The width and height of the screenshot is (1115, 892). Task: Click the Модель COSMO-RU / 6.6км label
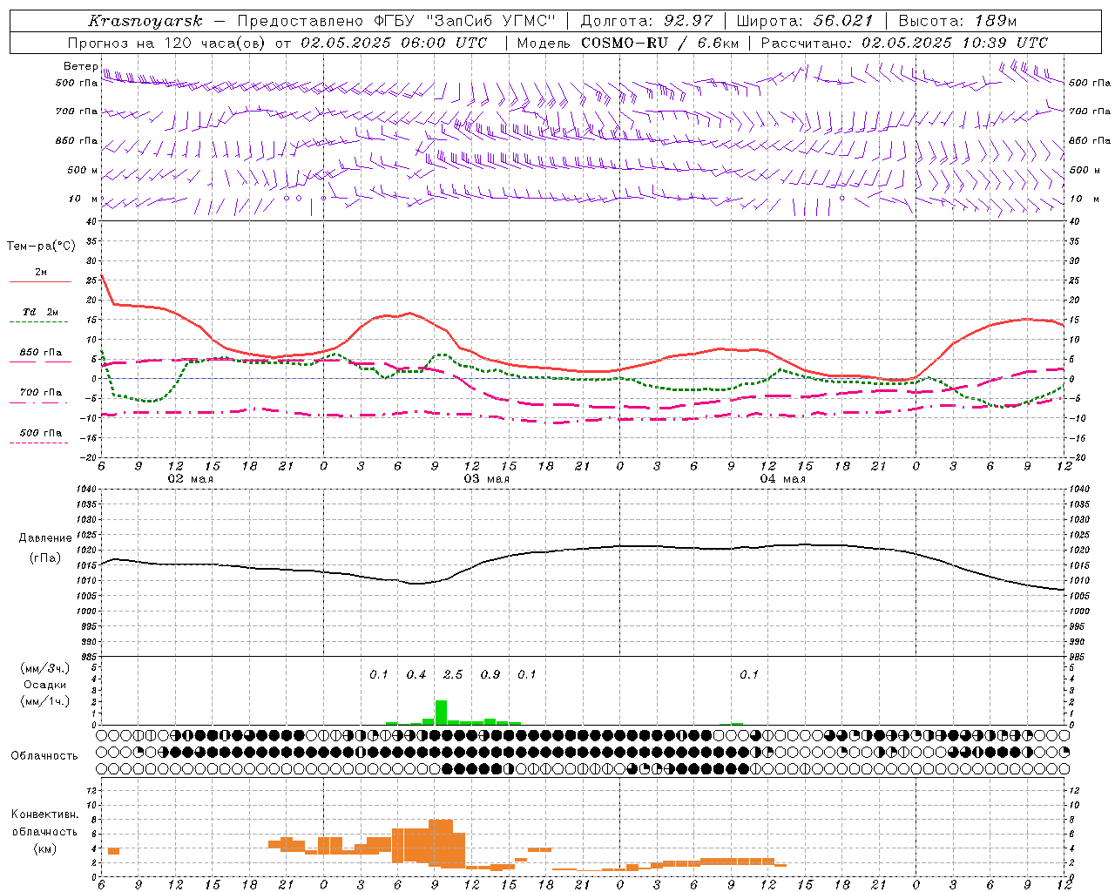tap(627, 43)
